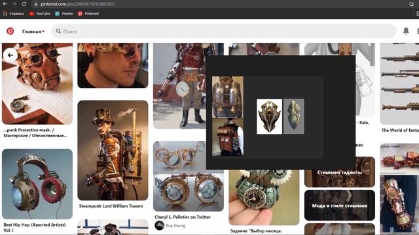Click 'The World of fanta...' pin title
This screenshot has width=419, height=235.
[x=400, y=131]
